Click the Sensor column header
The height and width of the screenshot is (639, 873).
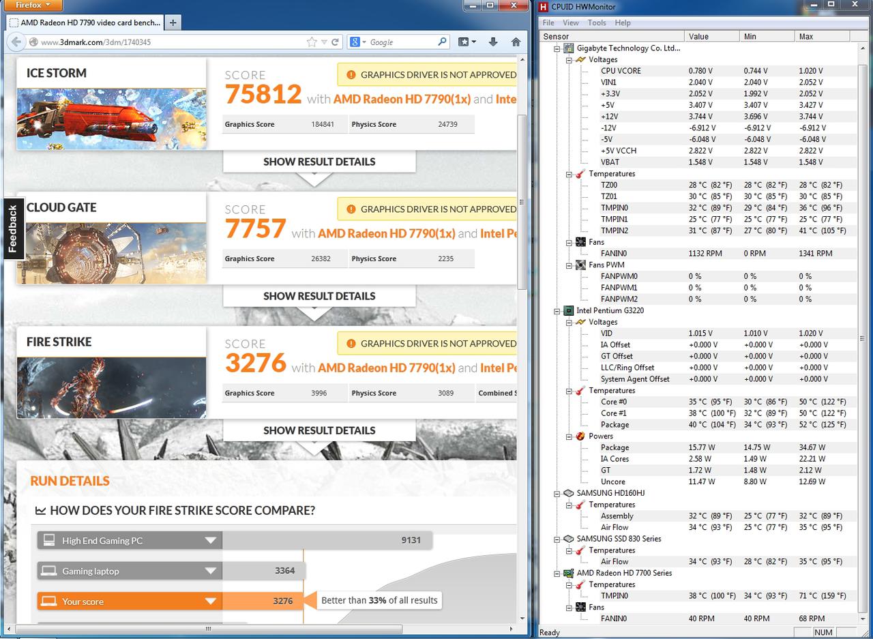pos(612,36)
